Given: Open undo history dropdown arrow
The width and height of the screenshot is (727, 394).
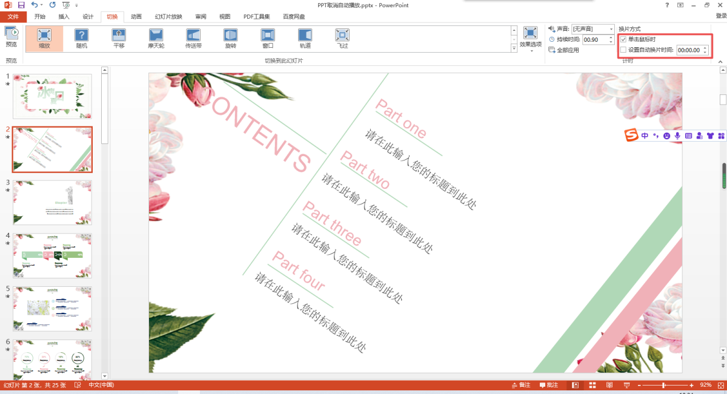Looking at the screenshot, I should pyautogui.click(x=42, y=5).
